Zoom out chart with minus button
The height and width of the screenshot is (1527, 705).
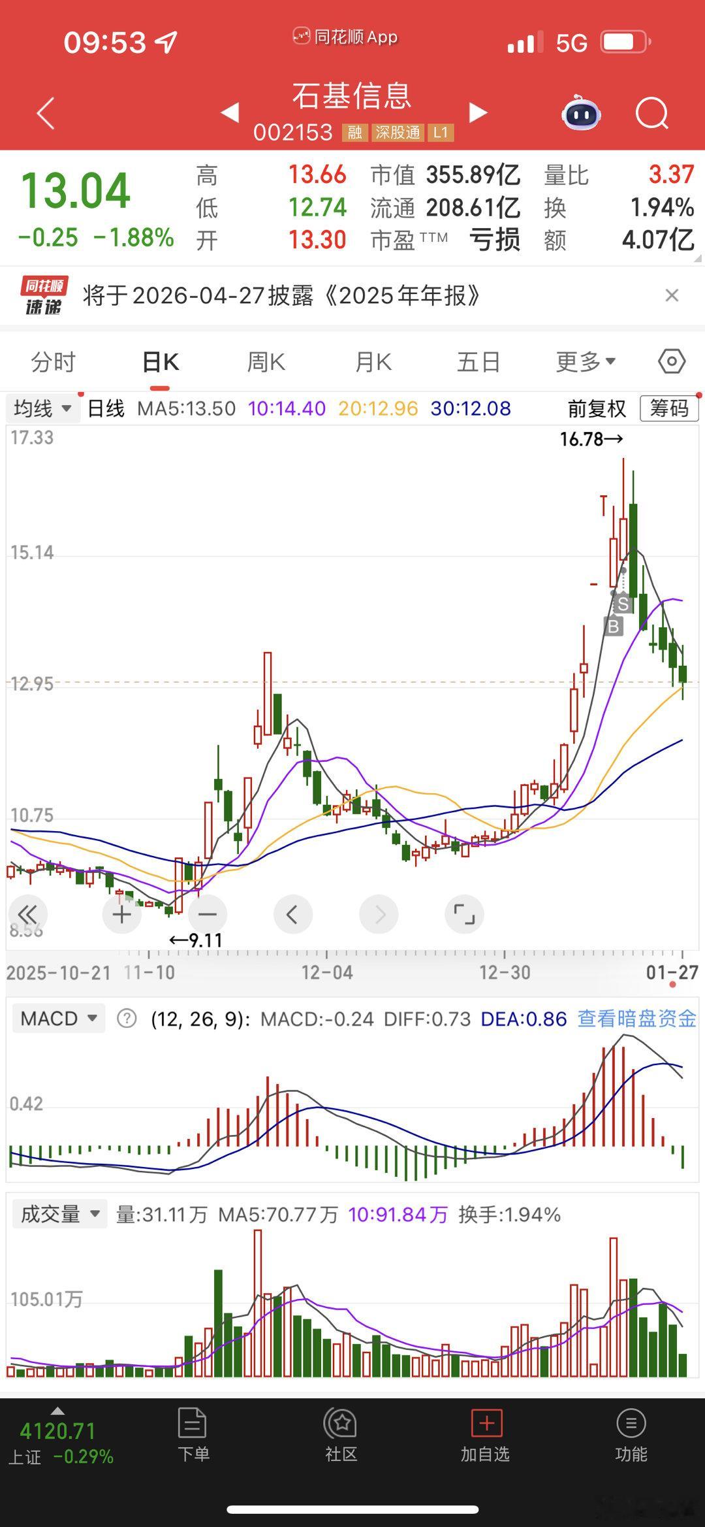pyautogui.click(x=208, y=914)
